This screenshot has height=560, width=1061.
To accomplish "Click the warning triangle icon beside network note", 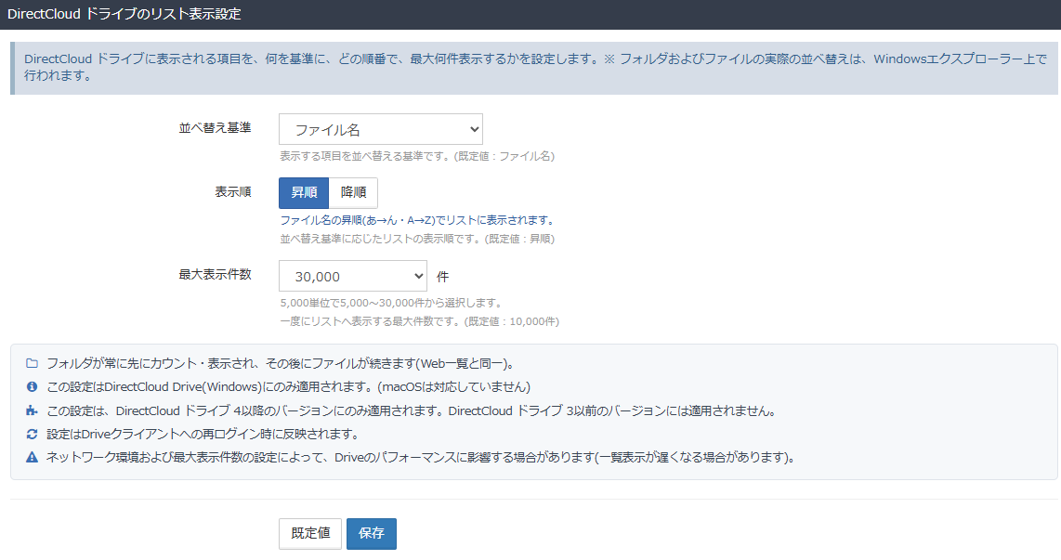I will click(32, 458).
